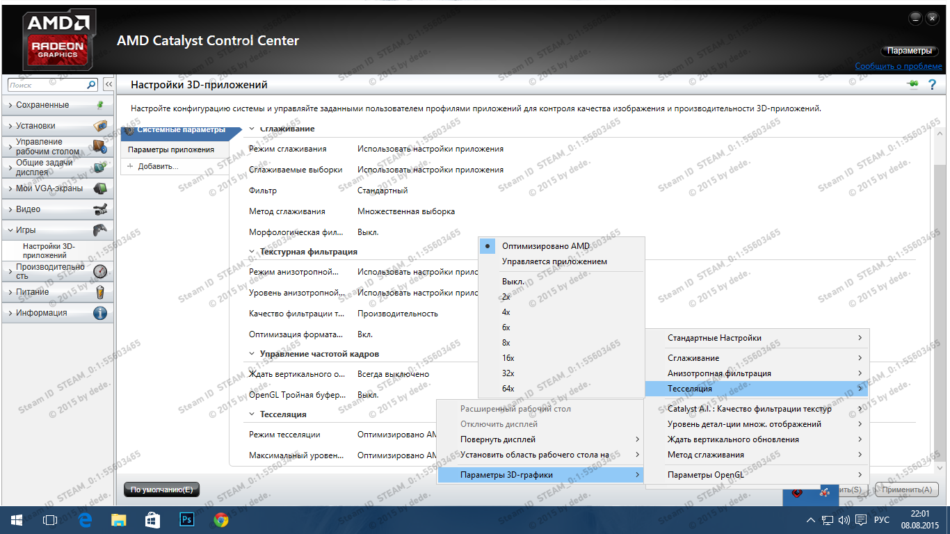Open File Explorer from the taskbar
The height and width of the screenshot is (534, 950).
(x=119, y=519)
